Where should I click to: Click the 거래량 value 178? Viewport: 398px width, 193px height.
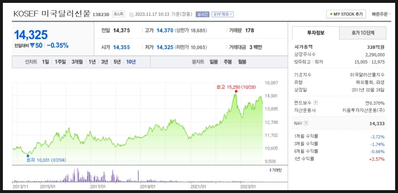click(250, 31)
